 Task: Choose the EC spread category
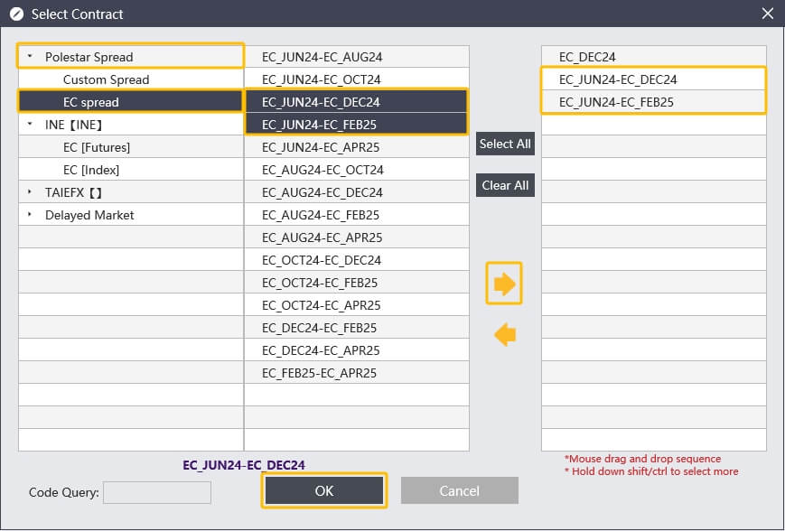[x=90, y=102]
